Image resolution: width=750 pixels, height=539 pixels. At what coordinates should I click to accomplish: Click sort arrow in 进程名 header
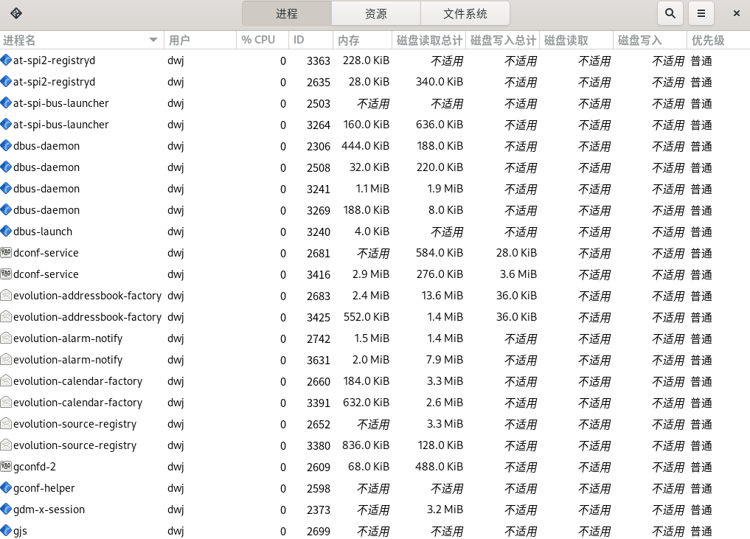tap(153, 40)
